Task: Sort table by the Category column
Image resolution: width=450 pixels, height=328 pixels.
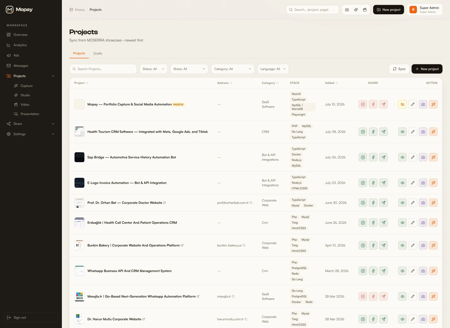Action: tap(270, 83)
